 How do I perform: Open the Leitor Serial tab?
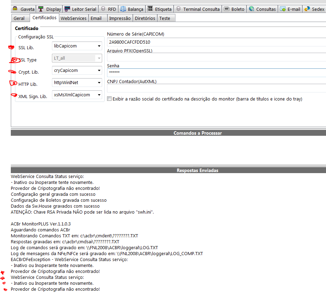click(x=81, y=9)
